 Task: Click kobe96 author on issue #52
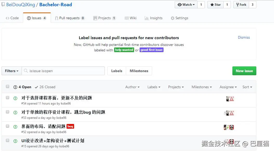tap(61, 132)
